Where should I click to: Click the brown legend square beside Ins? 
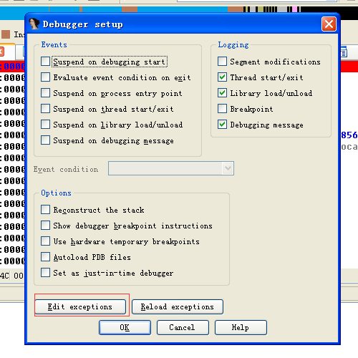tap(6, 34)
